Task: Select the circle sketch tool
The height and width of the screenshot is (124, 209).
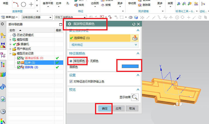Action: pyautogui.click(x=24, y=4)
